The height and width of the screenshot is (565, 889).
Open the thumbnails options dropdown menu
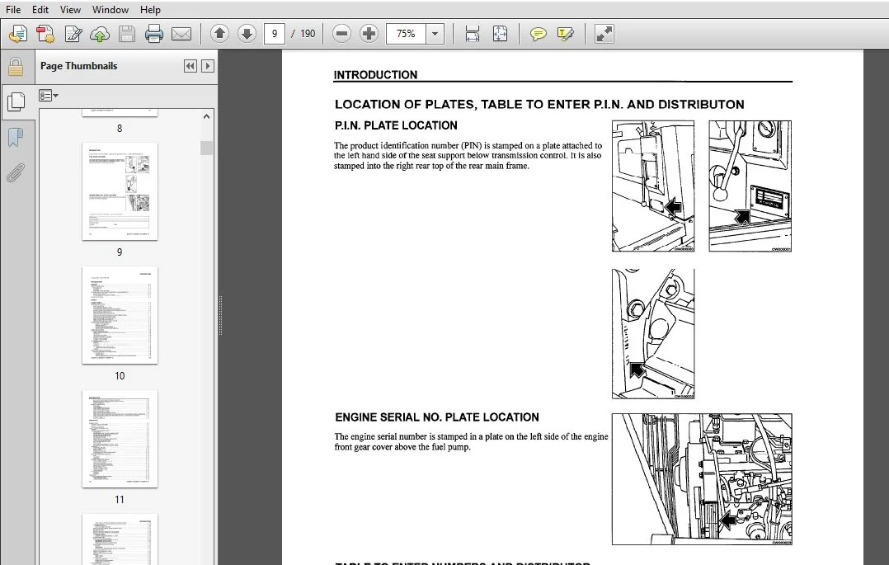(x=48, y=96)
